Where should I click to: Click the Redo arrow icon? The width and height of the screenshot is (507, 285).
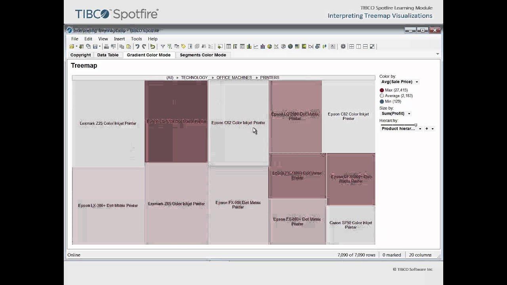pos(144,46)
